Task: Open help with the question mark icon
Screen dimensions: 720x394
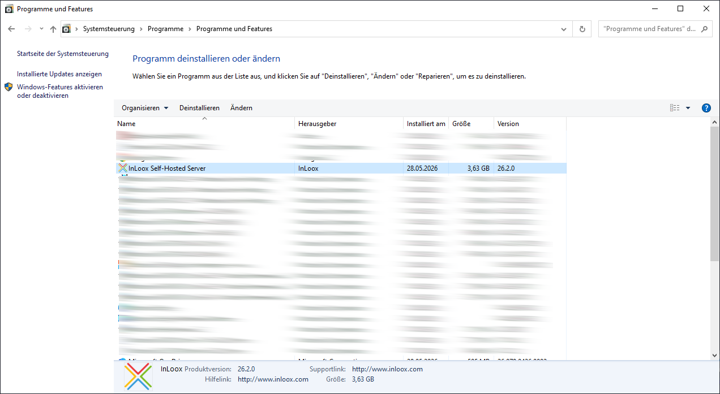Action: 706,108
